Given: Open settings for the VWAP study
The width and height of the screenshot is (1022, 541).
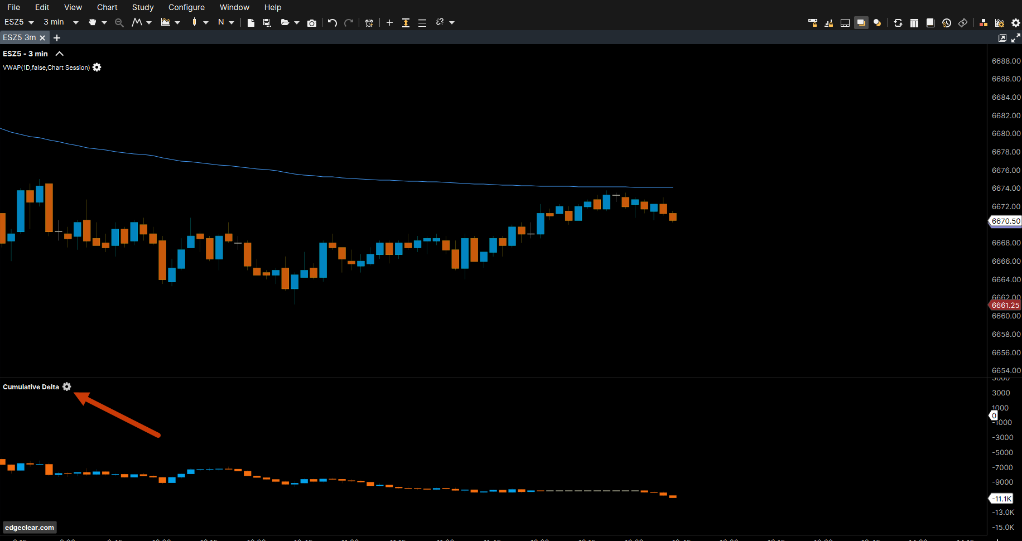Looking at the screenshot, I should [x=97, y=67].
